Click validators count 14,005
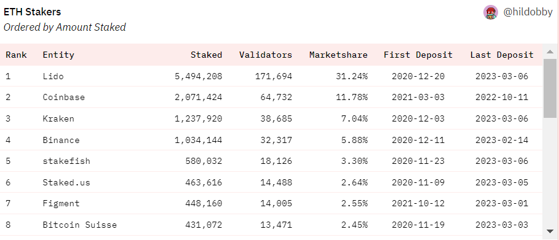Viewport: 559px width, 240px height. 276,203
